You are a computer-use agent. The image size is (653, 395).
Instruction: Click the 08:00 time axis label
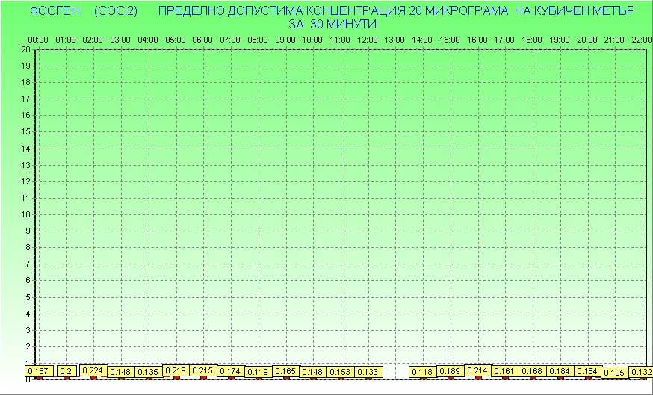click(x=257, y=40)
